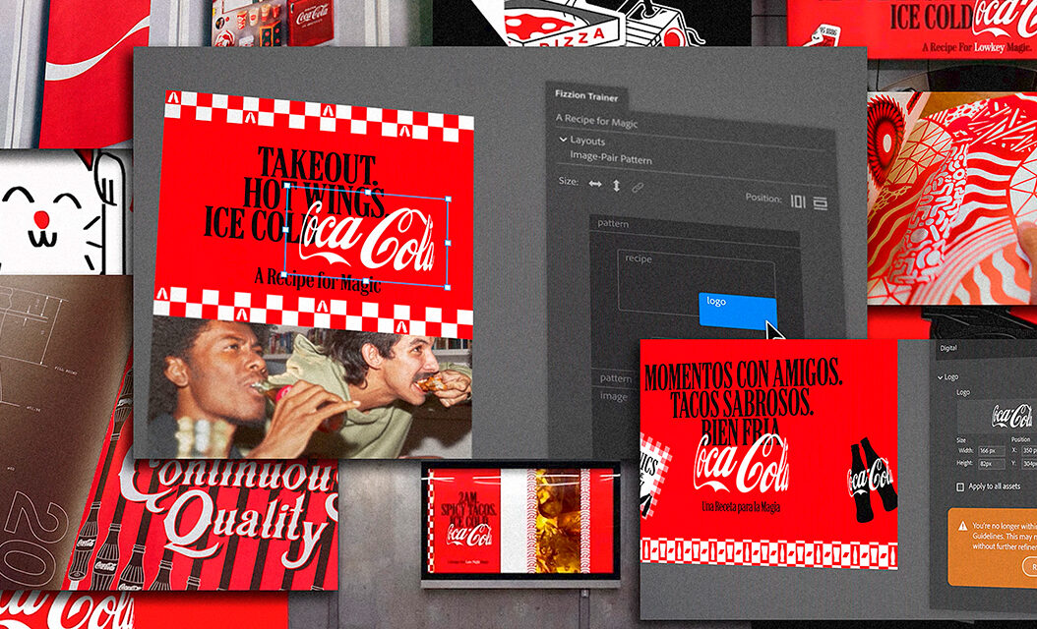The height and width of the screenshot is (629, 1037).
Task: Open the Digital panel tab
Action: click(948, 348)
